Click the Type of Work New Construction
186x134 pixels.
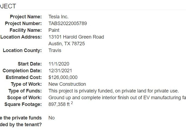67,84
